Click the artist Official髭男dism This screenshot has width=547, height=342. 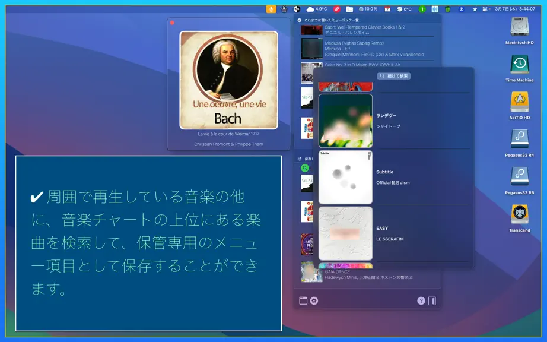(393, 182)
